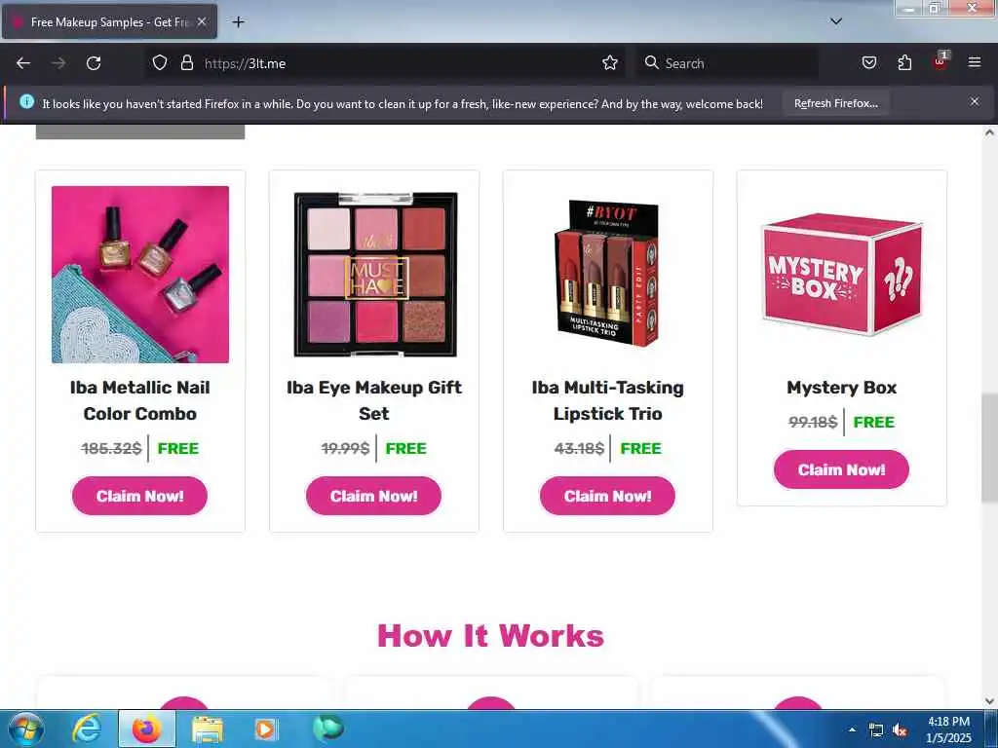Open File Explorer from the taskbar
The image size is (998, 748).
208,729
